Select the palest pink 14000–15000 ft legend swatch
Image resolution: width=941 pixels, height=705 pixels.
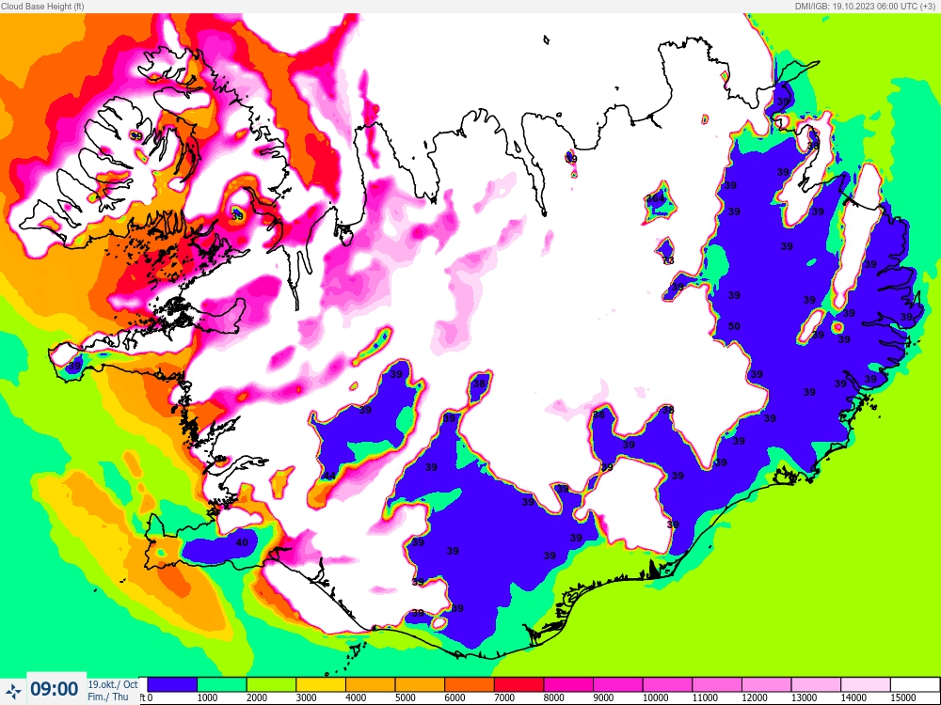click(866, 684)
